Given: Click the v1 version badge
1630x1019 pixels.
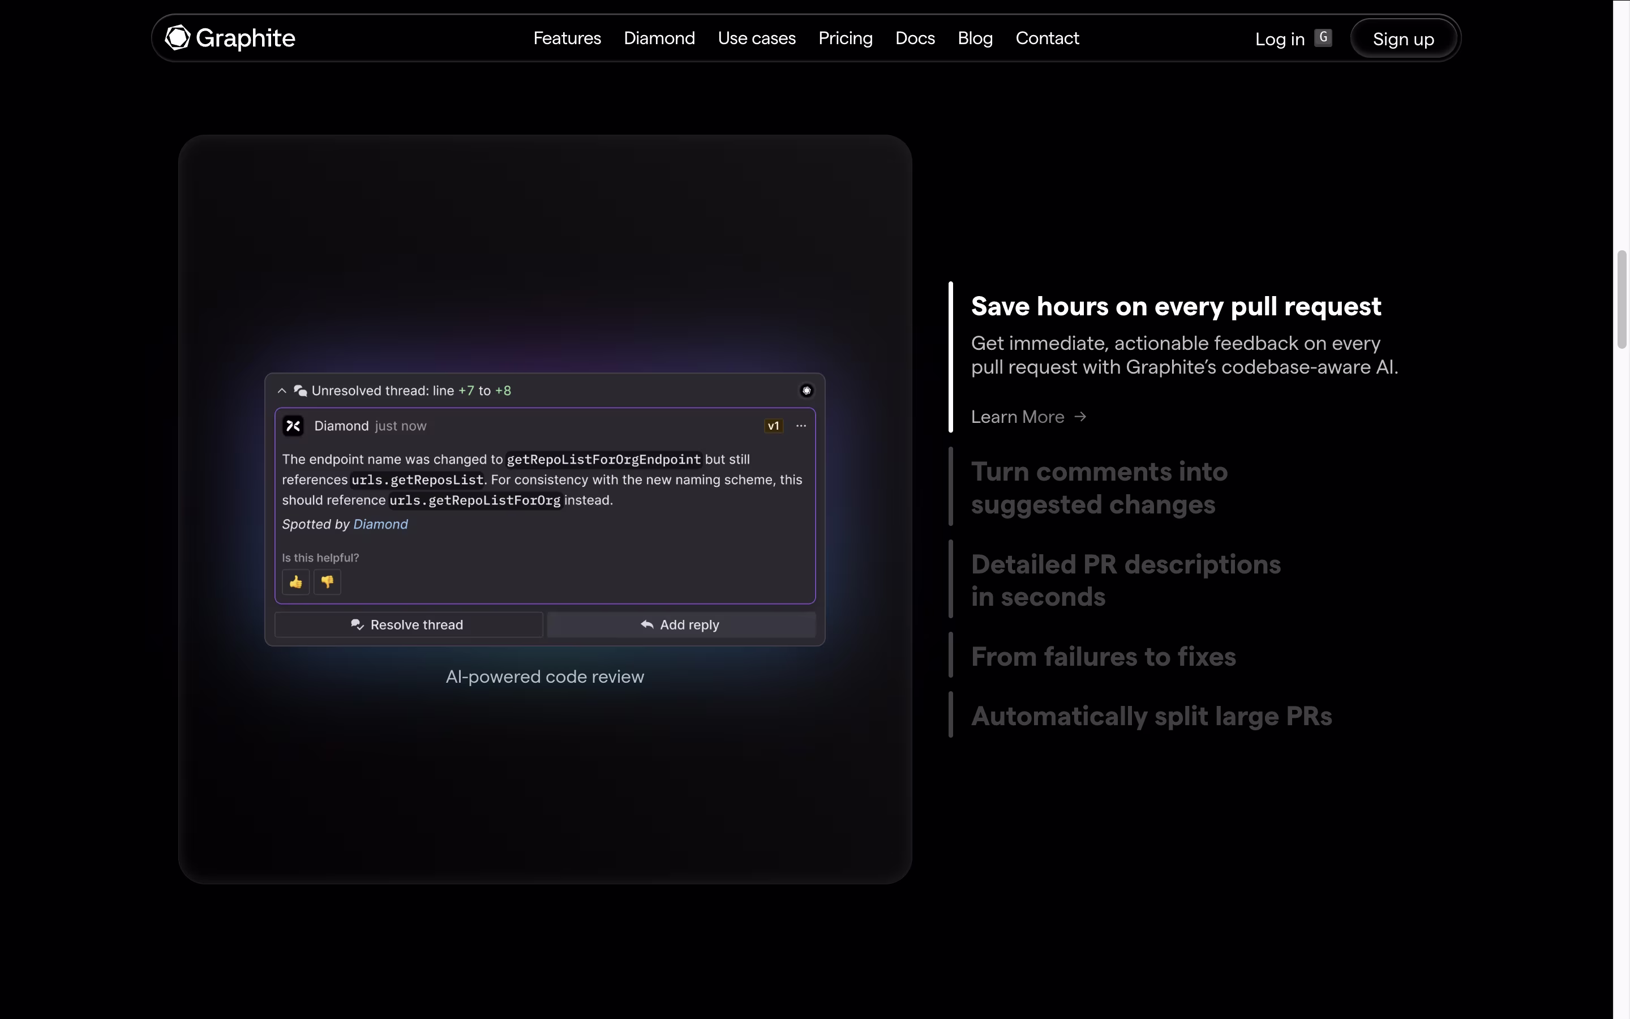Looking at the screenshot, I should [x=773, y=426].
